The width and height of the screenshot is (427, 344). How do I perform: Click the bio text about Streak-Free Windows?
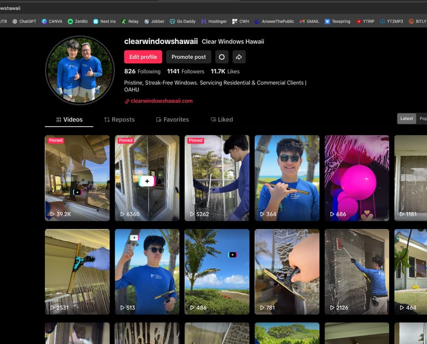[215, 86]
